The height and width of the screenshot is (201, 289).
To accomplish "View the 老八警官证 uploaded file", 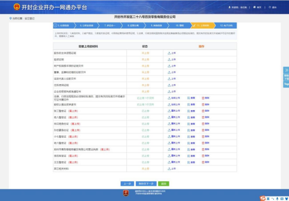I will pyautogui.click(x=191, y=117).
